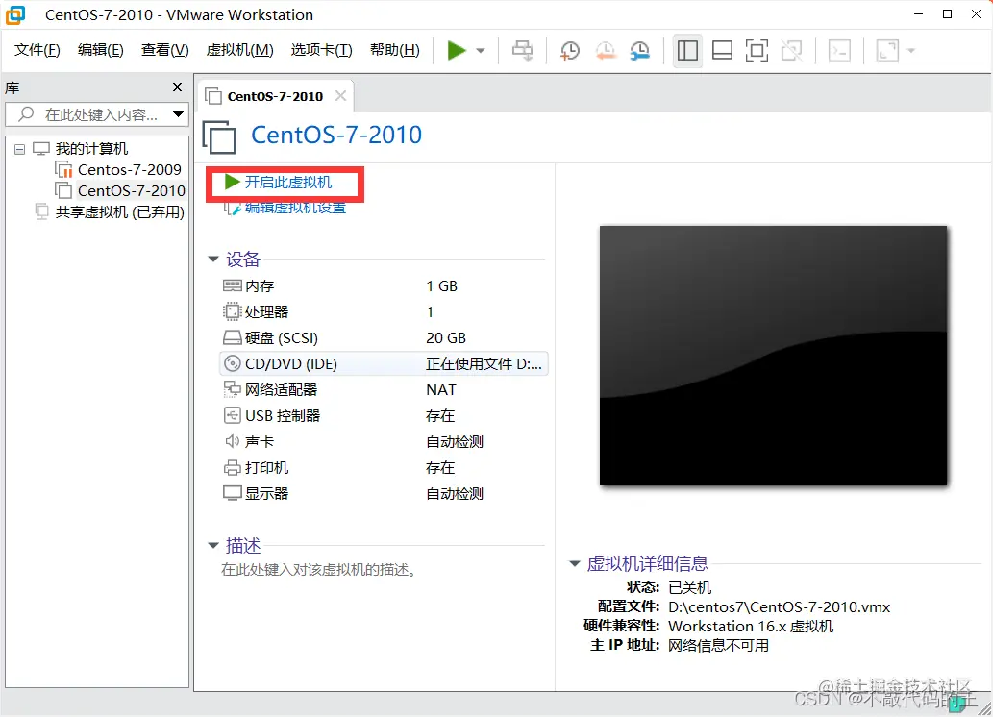Click the console view terminal icon
993x717 pixels.
[x=840, y=51]
